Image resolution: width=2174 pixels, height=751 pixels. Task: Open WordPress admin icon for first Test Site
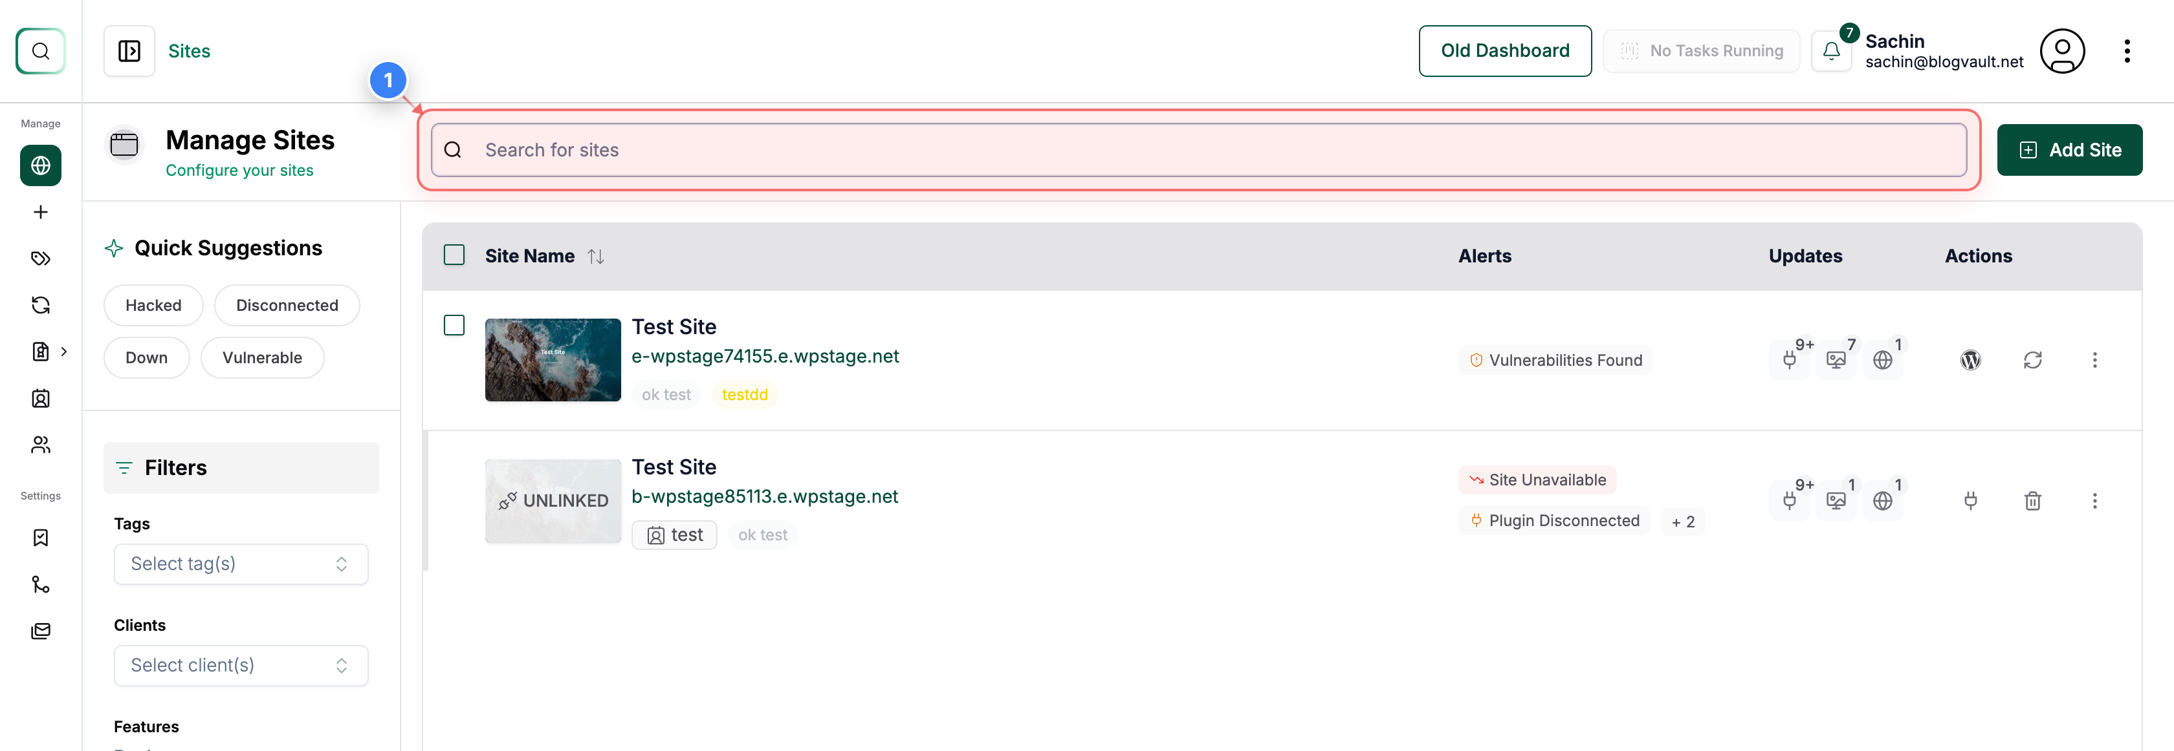pyautogui.click(x=1971, y=360)
